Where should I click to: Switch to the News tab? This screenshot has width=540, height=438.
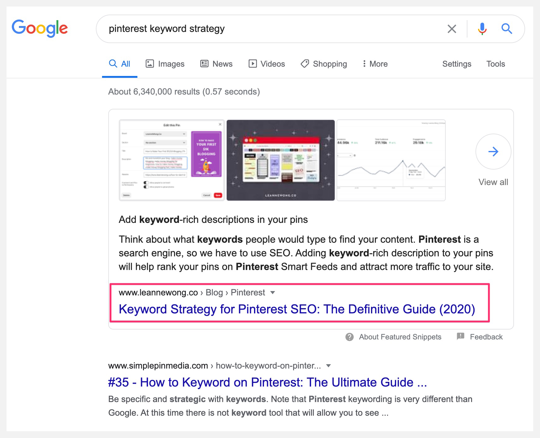(216, 64)
